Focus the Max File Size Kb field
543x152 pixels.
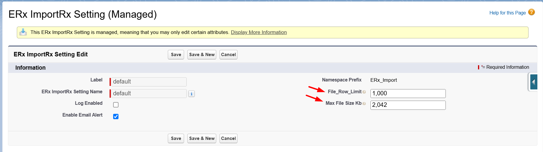click(x=408, y=105)
